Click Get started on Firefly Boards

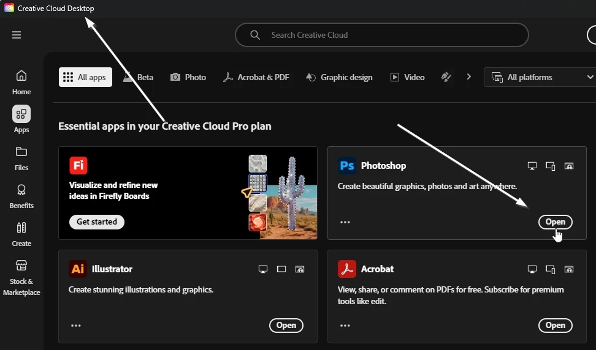(96, 222)
